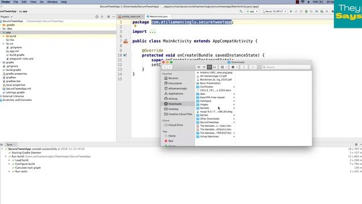362x204 pixels.
Task: Click the Android profiler gauge icon
Action: [x=317, y=11]
